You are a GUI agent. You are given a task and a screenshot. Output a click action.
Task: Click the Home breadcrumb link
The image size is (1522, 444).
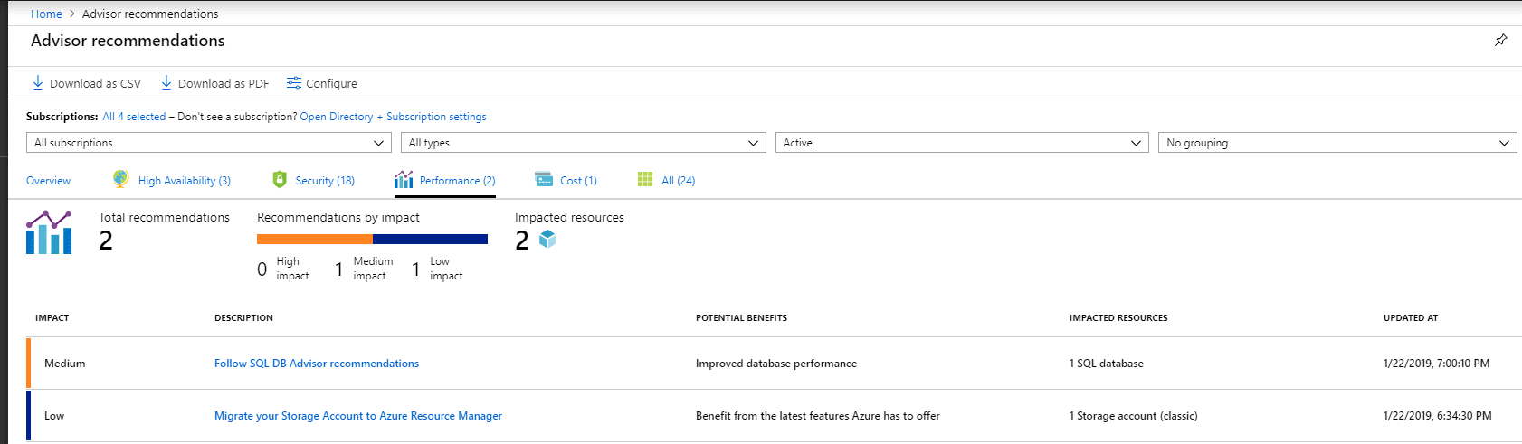(46, 14)
